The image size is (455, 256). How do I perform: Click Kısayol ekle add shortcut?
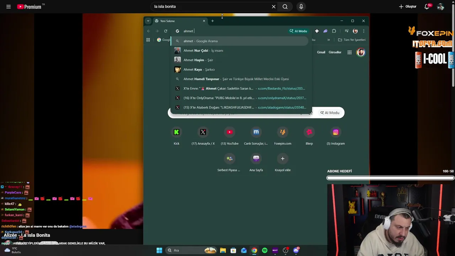click(x=283, y=163)
